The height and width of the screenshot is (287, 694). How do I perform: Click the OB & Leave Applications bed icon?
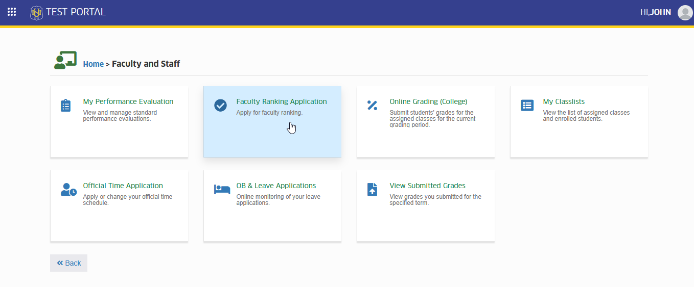[222, 190]
